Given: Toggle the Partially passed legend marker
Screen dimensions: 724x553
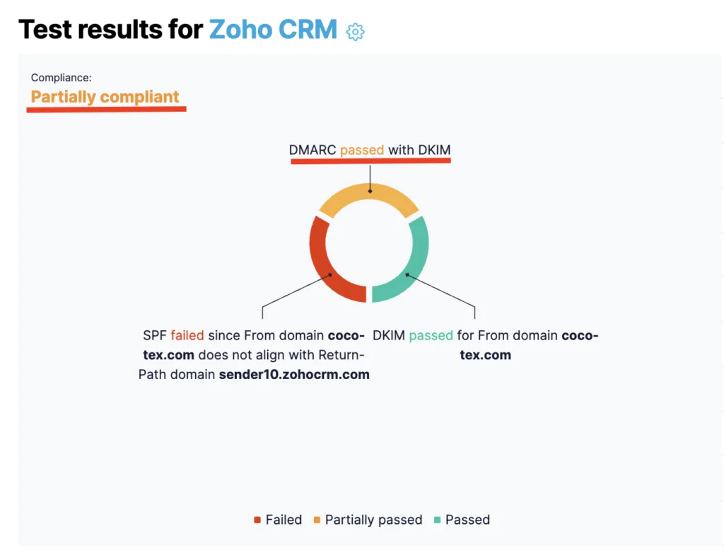Looking at the screenshot, I should [x=317, y=520].
